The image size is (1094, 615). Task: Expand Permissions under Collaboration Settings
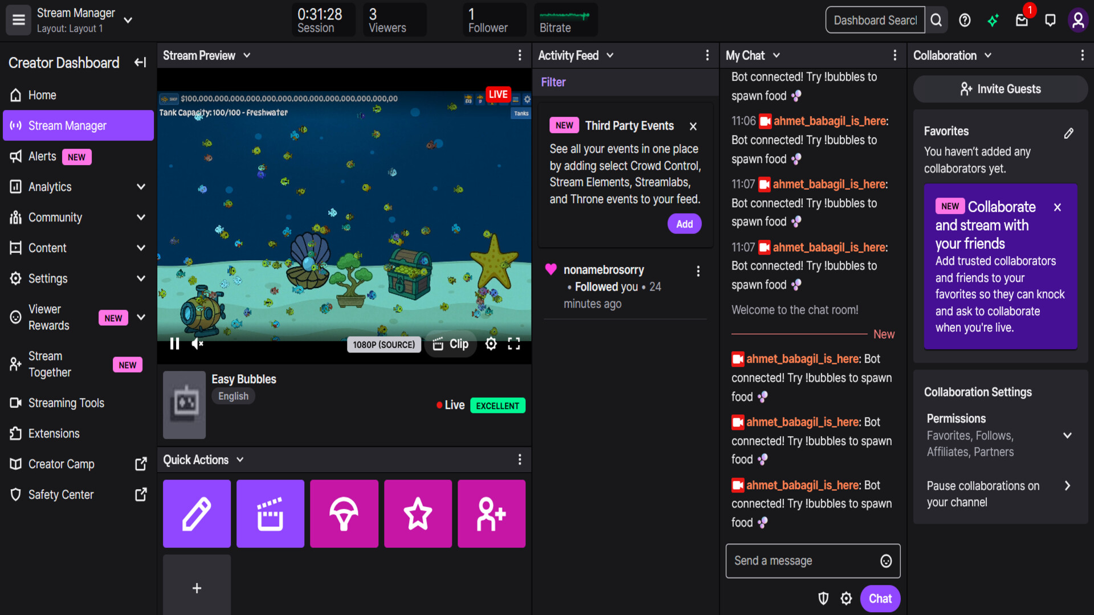point(1067,436)
